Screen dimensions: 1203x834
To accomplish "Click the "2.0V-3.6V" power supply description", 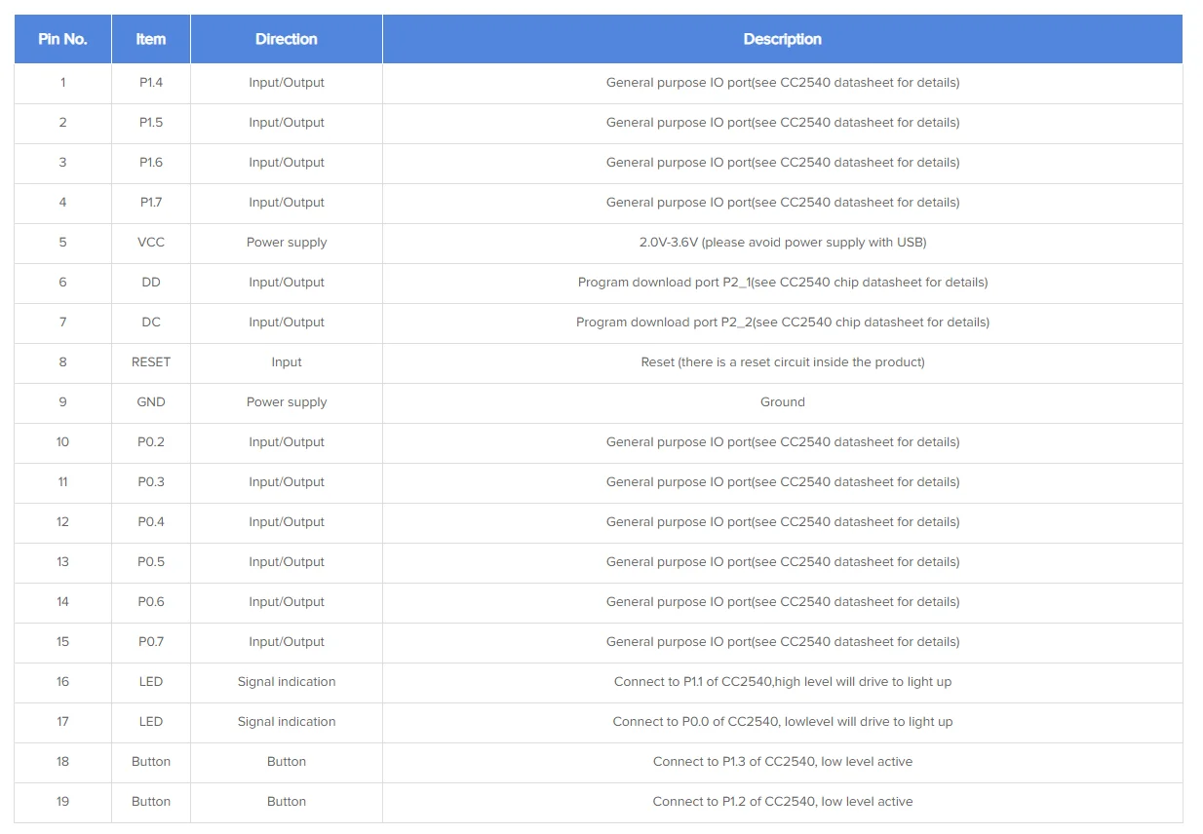I will 783,243.
